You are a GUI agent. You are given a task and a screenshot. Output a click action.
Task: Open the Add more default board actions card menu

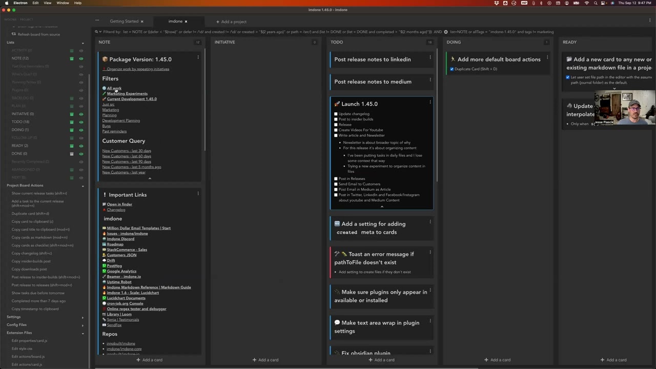click(547, 57)
